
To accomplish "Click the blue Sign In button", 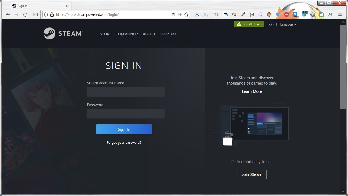I will (124, 129).
